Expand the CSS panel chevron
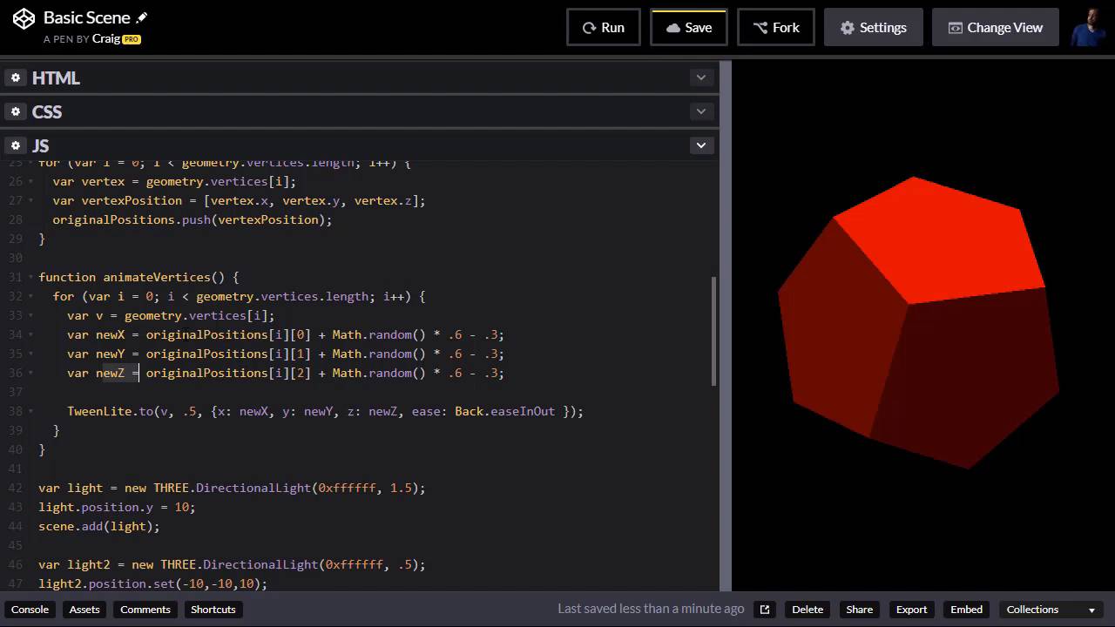Screen dimensions: 1115x627 (x=700, y=111)
